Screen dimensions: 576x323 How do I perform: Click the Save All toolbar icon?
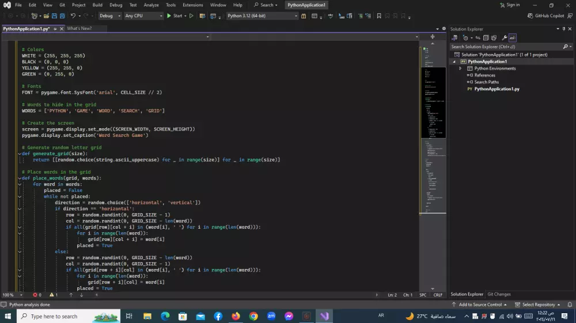click(62, 16)
